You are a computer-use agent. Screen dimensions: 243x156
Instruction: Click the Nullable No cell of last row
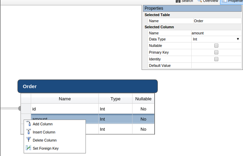(x=143, y=129)
